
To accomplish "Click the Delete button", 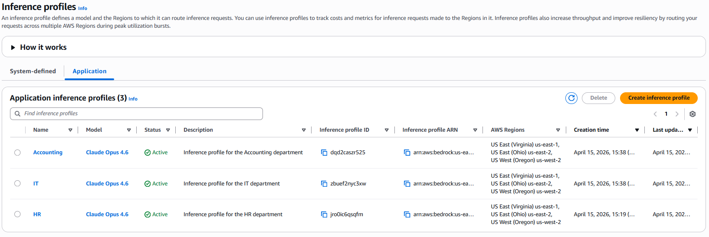I will [x=598, y=98].
